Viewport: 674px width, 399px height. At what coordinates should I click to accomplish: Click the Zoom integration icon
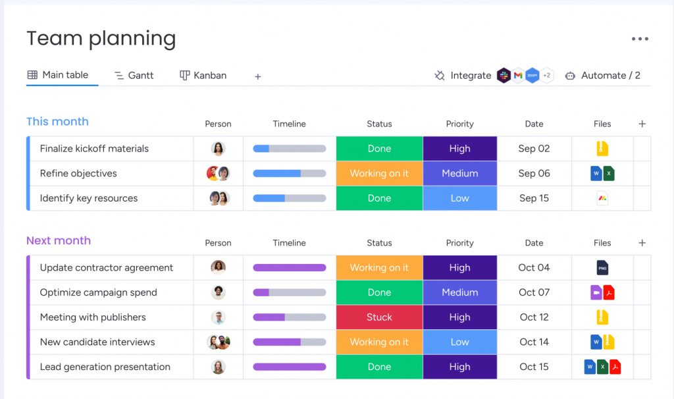click(x=532, y=76)
